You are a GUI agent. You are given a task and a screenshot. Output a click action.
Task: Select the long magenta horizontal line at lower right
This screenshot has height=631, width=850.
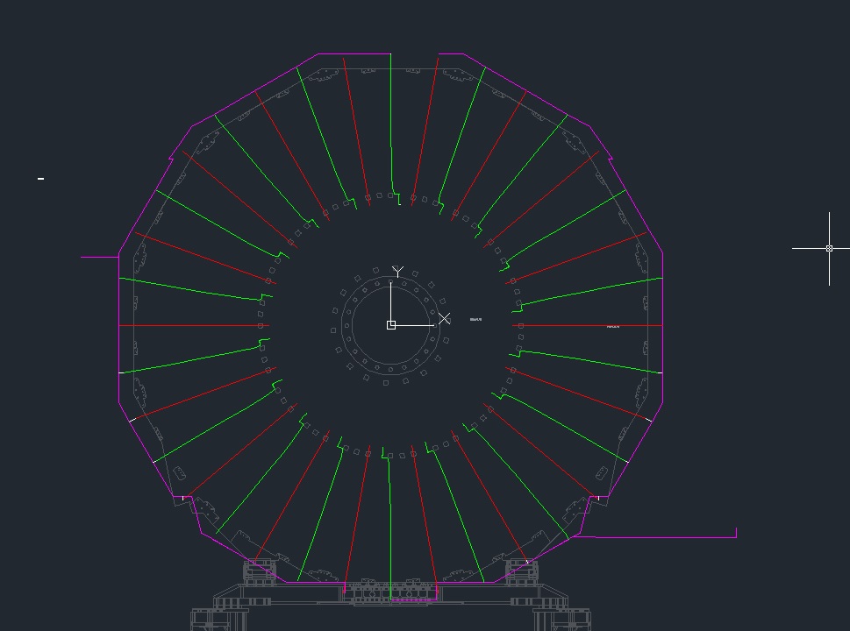coord(658,537)
